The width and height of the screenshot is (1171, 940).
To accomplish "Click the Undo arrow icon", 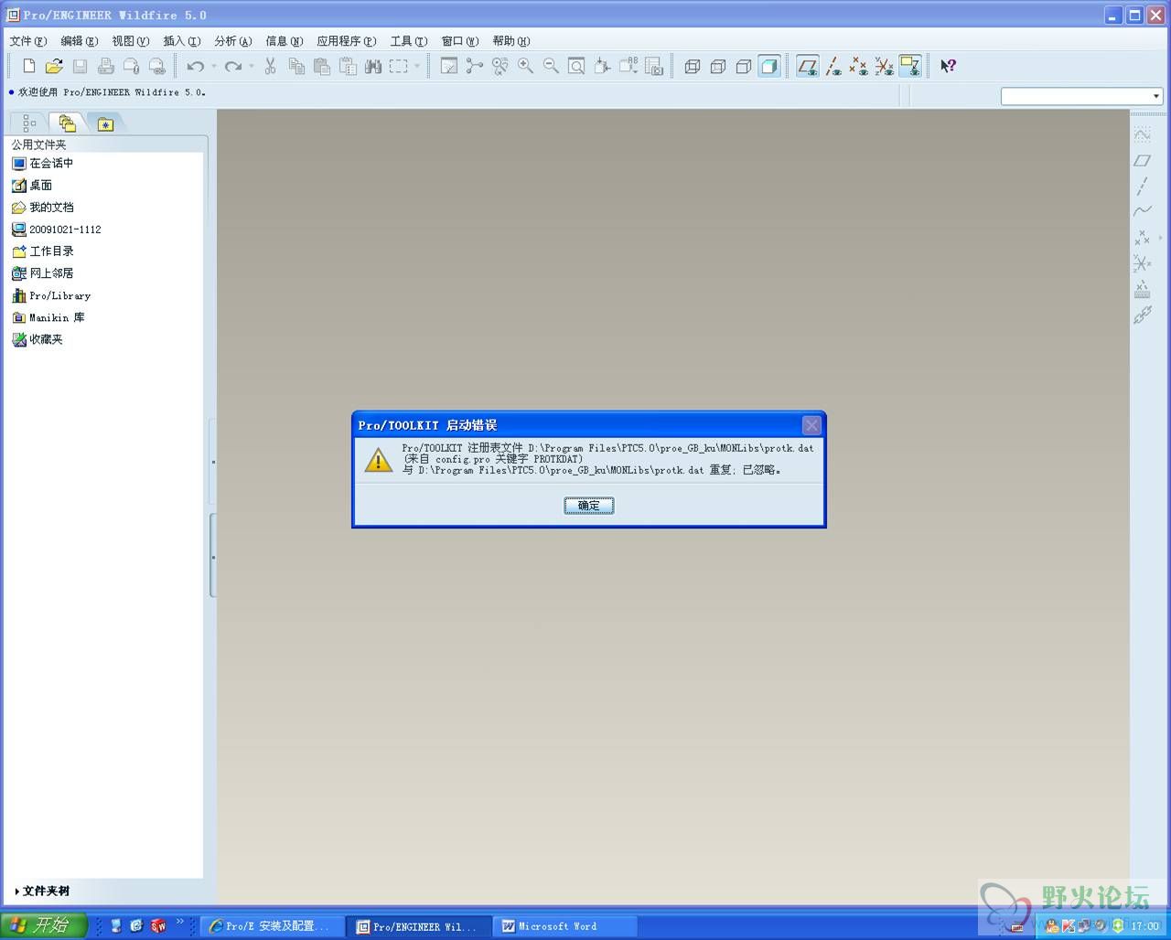I will pos(195,66).
